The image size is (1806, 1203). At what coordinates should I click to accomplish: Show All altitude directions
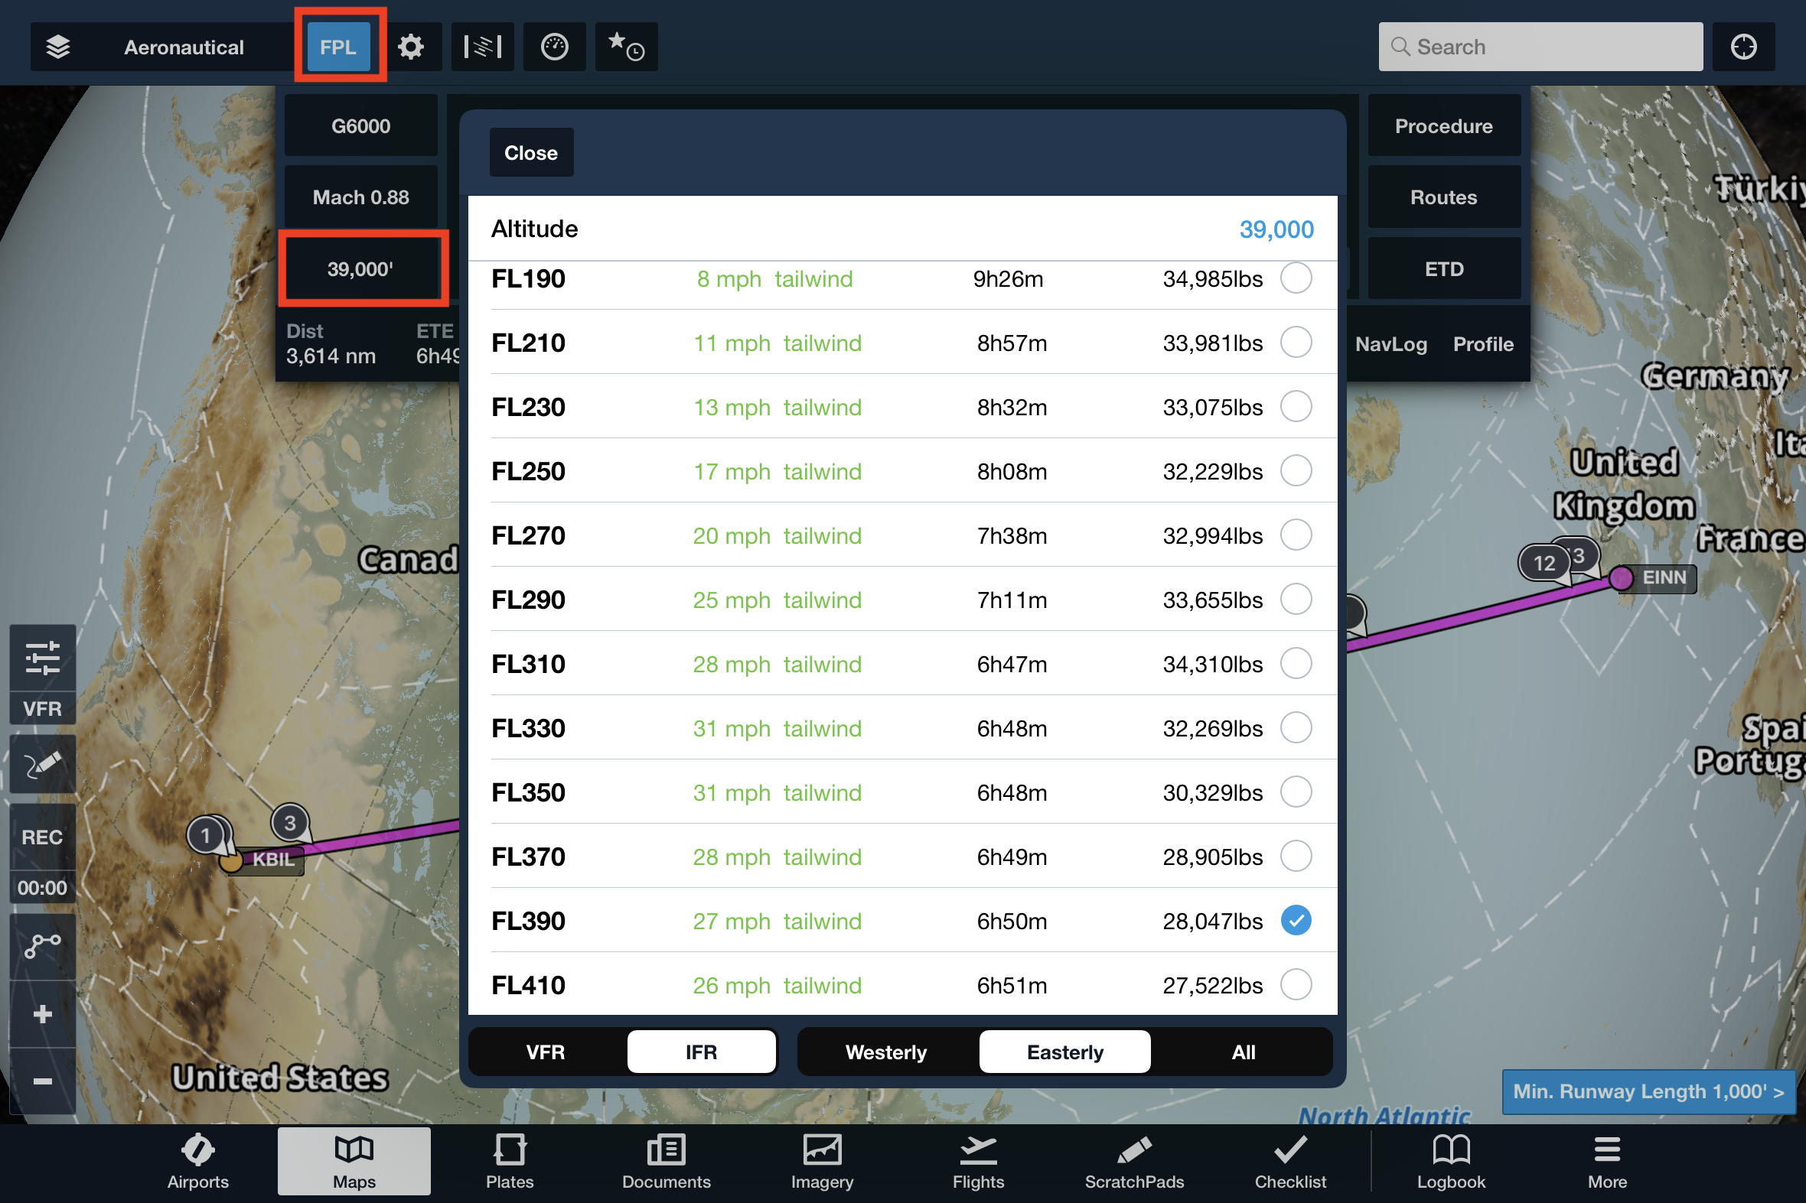[x=1244, y=1052]
